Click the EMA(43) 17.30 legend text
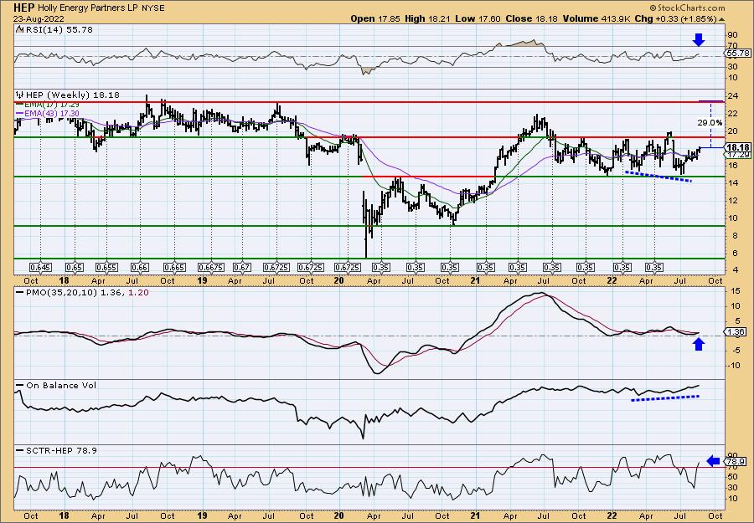Screen dimensions: 754x523 click(x=53, y=113)
